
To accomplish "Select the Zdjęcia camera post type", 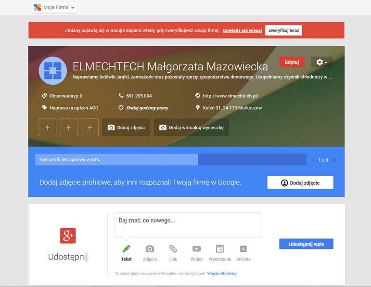I will click(x=150, y=253).
